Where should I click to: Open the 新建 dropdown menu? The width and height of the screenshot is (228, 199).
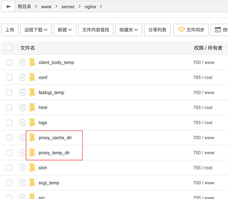pos(65,30)
